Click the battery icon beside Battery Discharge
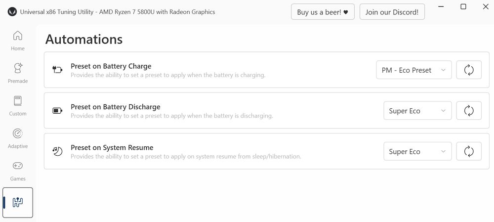 [57, 110]
